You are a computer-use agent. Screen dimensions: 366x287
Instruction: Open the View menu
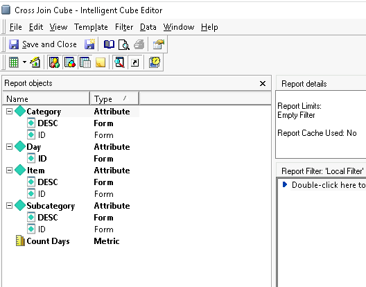[58, 27]
